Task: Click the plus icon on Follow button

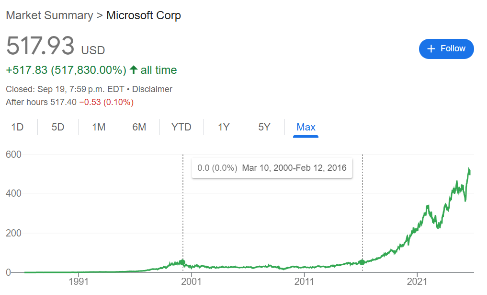Action: (x=430, y=48)
